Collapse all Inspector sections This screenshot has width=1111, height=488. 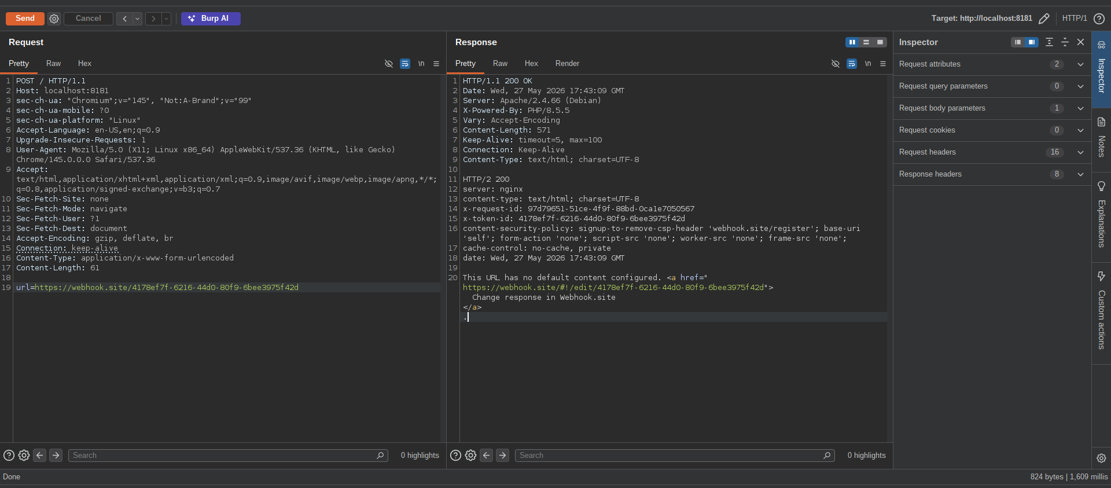(x=1065, y=42)
